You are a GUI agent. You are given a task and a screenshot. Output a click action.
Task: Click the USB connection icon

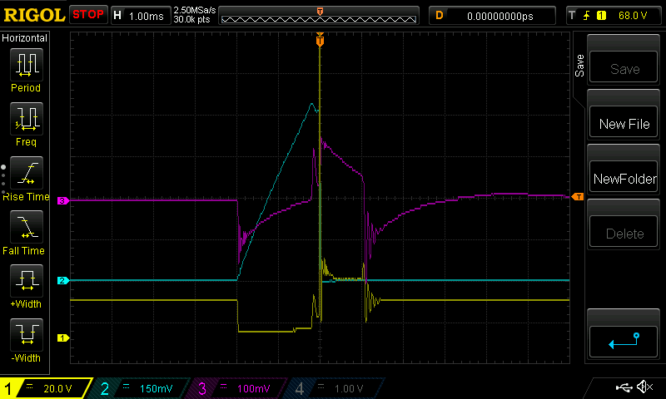pyautogui.click(x=623, y=387)
